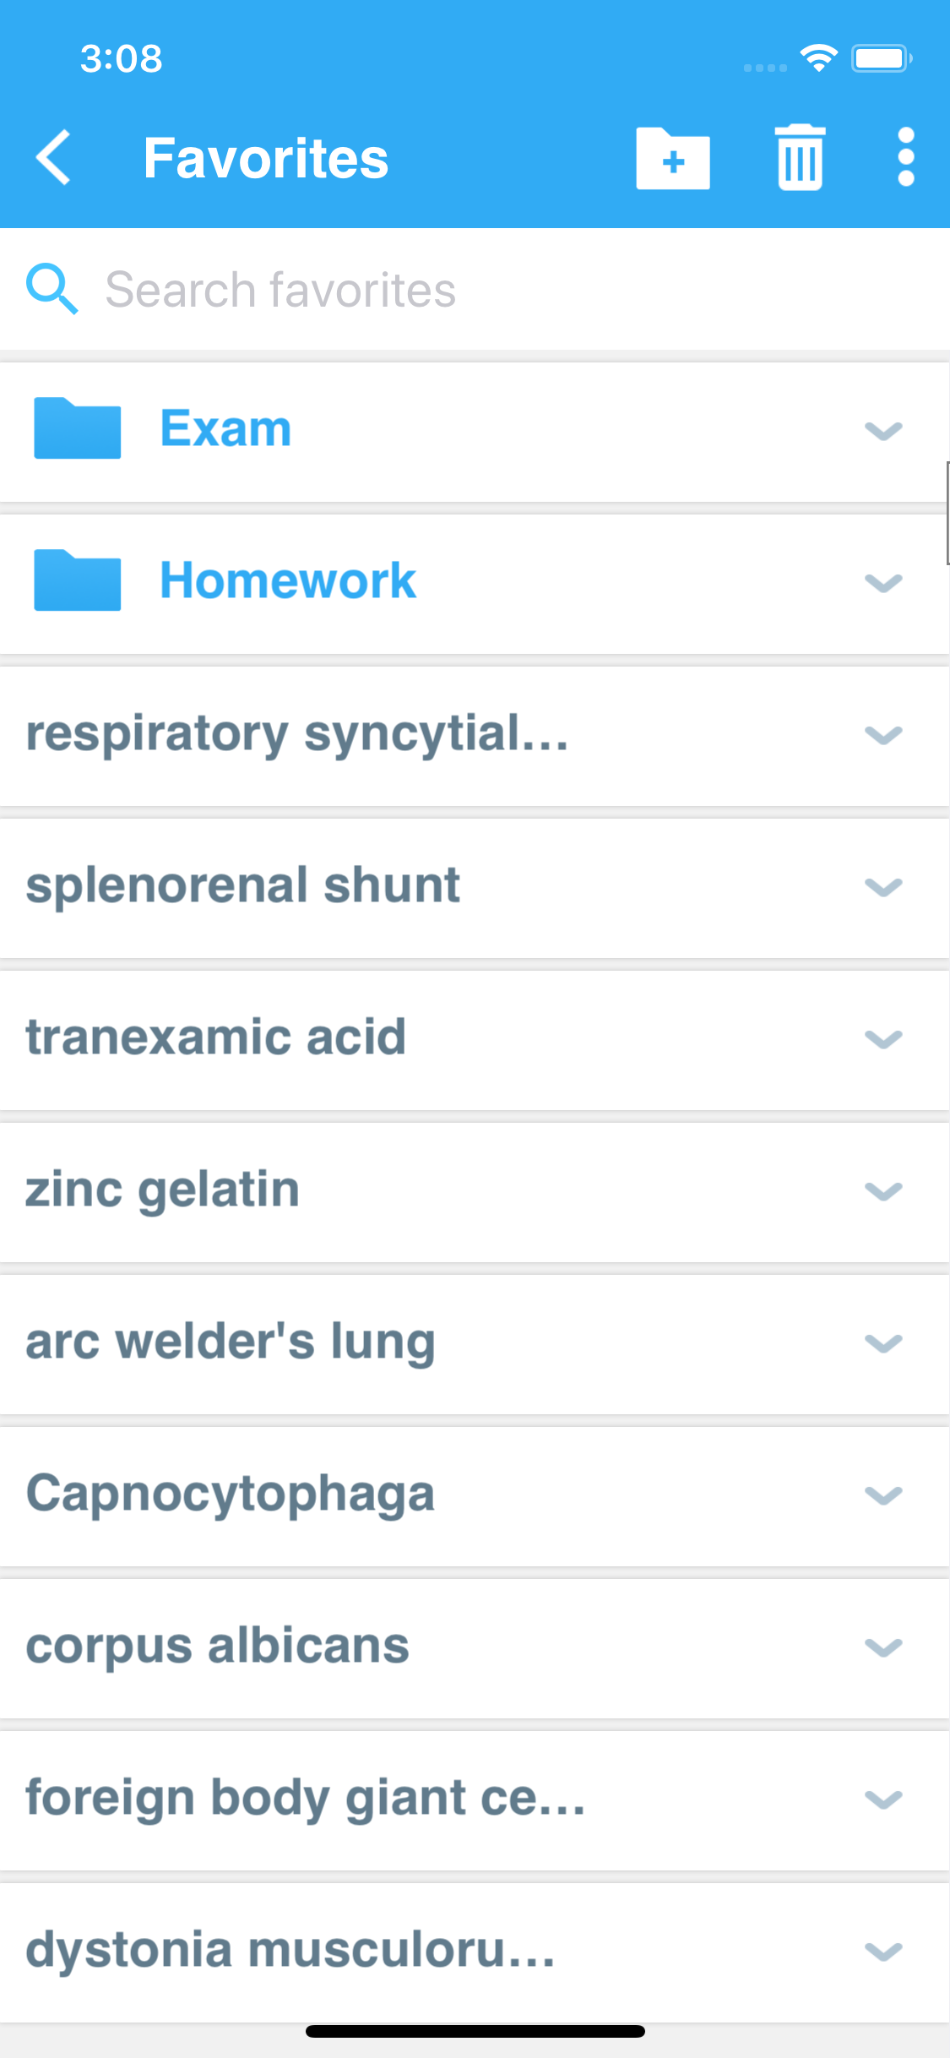
Task: Expand the tranexamic acid chevron
Action: 883,1039
